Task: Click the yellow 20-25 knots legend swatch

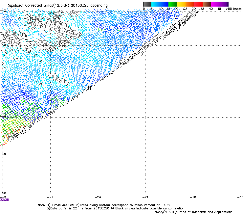Action: point(181,4)
